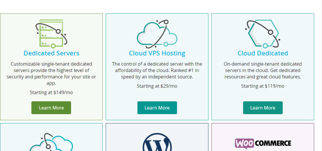The height and width of the screenshot is (151, 322).
Task: Click the "Starting at $149/mo" price text
Action: 51,93
